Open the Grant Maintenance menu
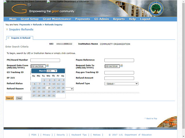 click(x=57, y=19)
